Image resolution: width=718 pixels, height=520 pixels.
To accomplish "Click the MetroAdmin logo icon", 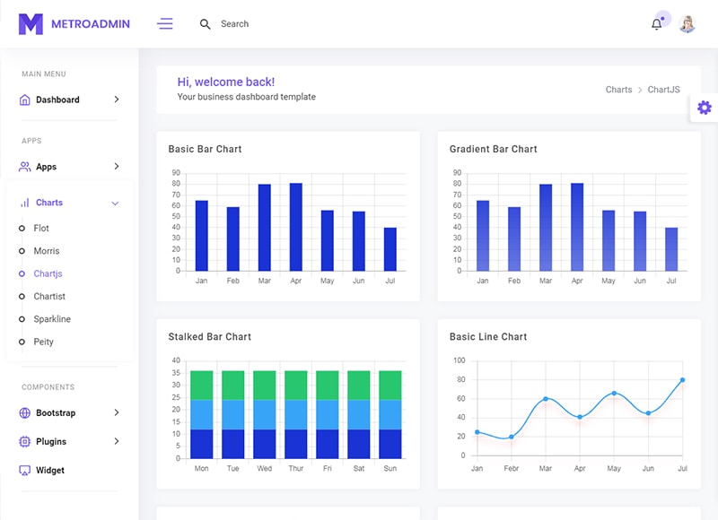I will pyautogui.click(x=31, y=24).
